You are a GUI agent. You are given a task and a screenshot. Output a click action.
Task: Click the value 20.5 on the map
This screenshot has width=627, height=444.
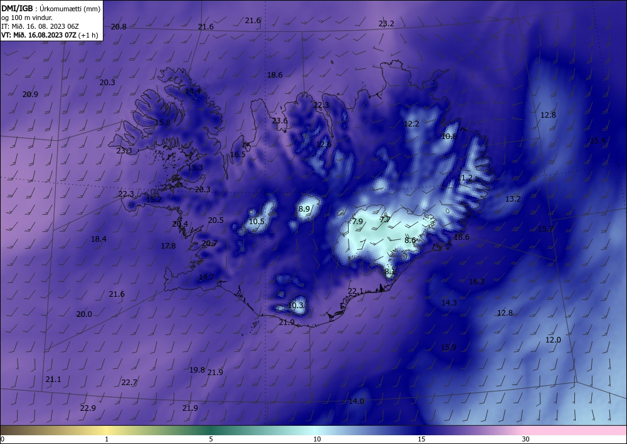pos(216,220)
